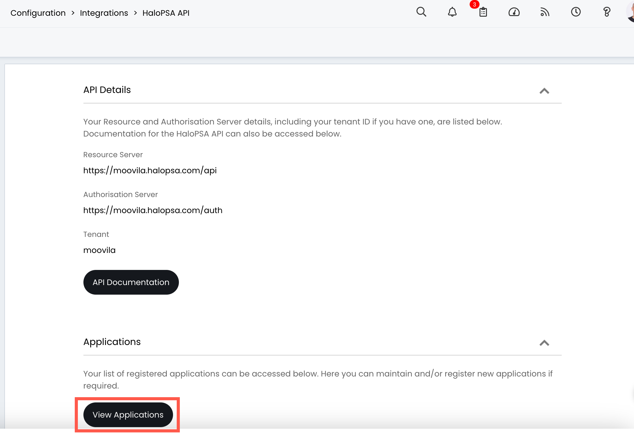The width and height of the screenshot is (634, 433).
Task: Open the clipboard to-do list icon
Action: (x=483, y=12)
